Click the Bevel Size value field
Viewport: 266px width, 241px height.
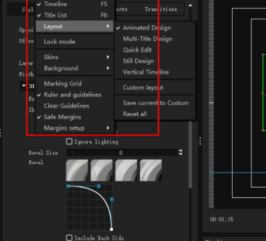coord(121,152)
